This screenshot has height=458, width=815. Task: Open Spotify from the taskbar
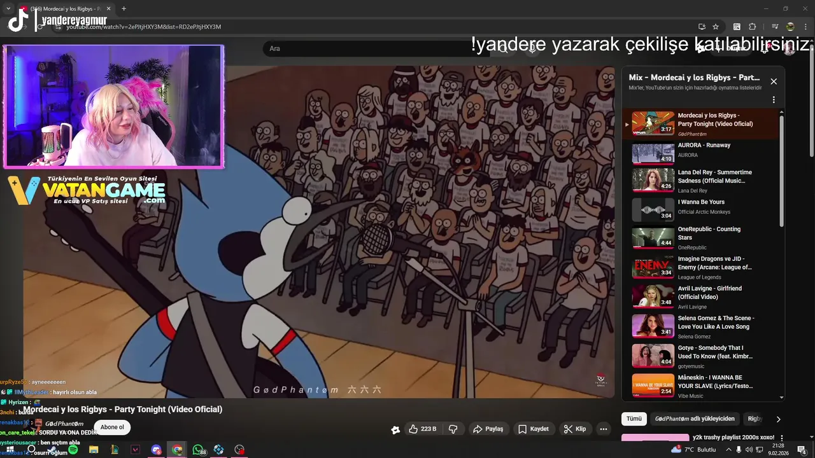point(73,450)
